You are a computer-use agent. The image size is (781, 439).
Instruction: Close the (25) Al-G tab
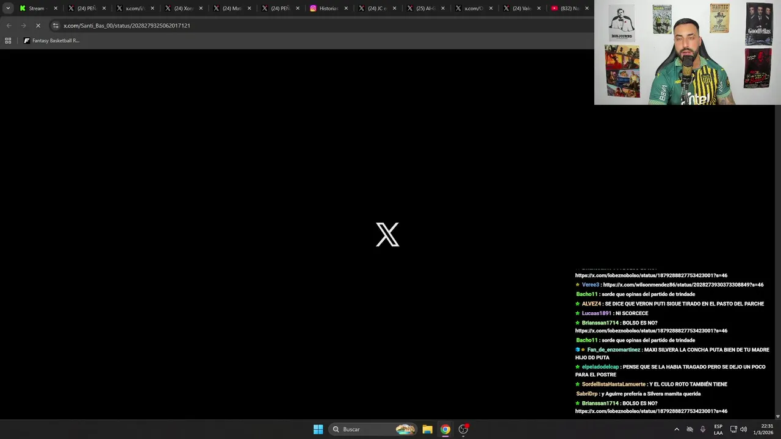pos(442,9)
